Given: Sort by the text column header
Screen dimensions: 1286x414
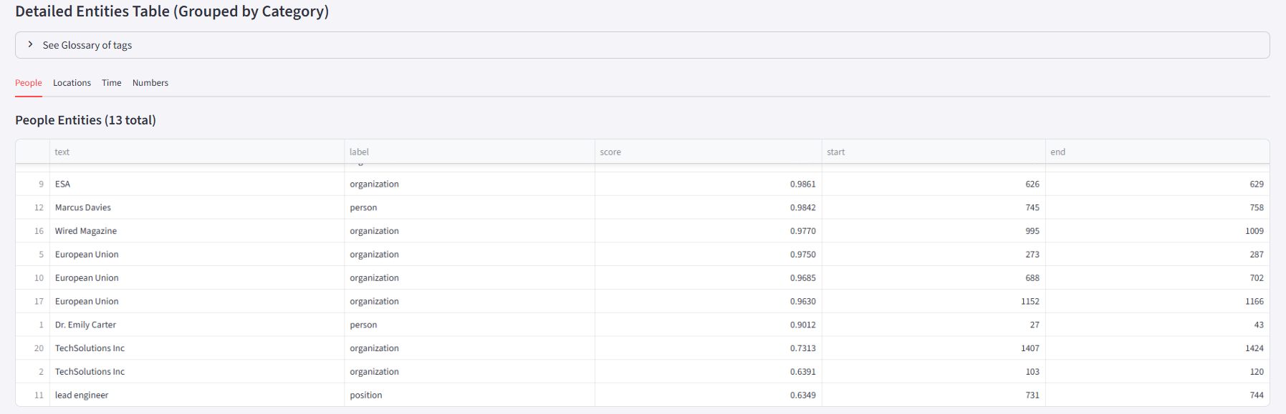Looking at the screenshot, I should pyautogui.click(x=197, y=152).
